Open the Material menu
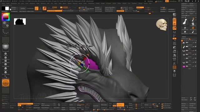The height and width of the screenshot is (112, 200). (75, 3)
